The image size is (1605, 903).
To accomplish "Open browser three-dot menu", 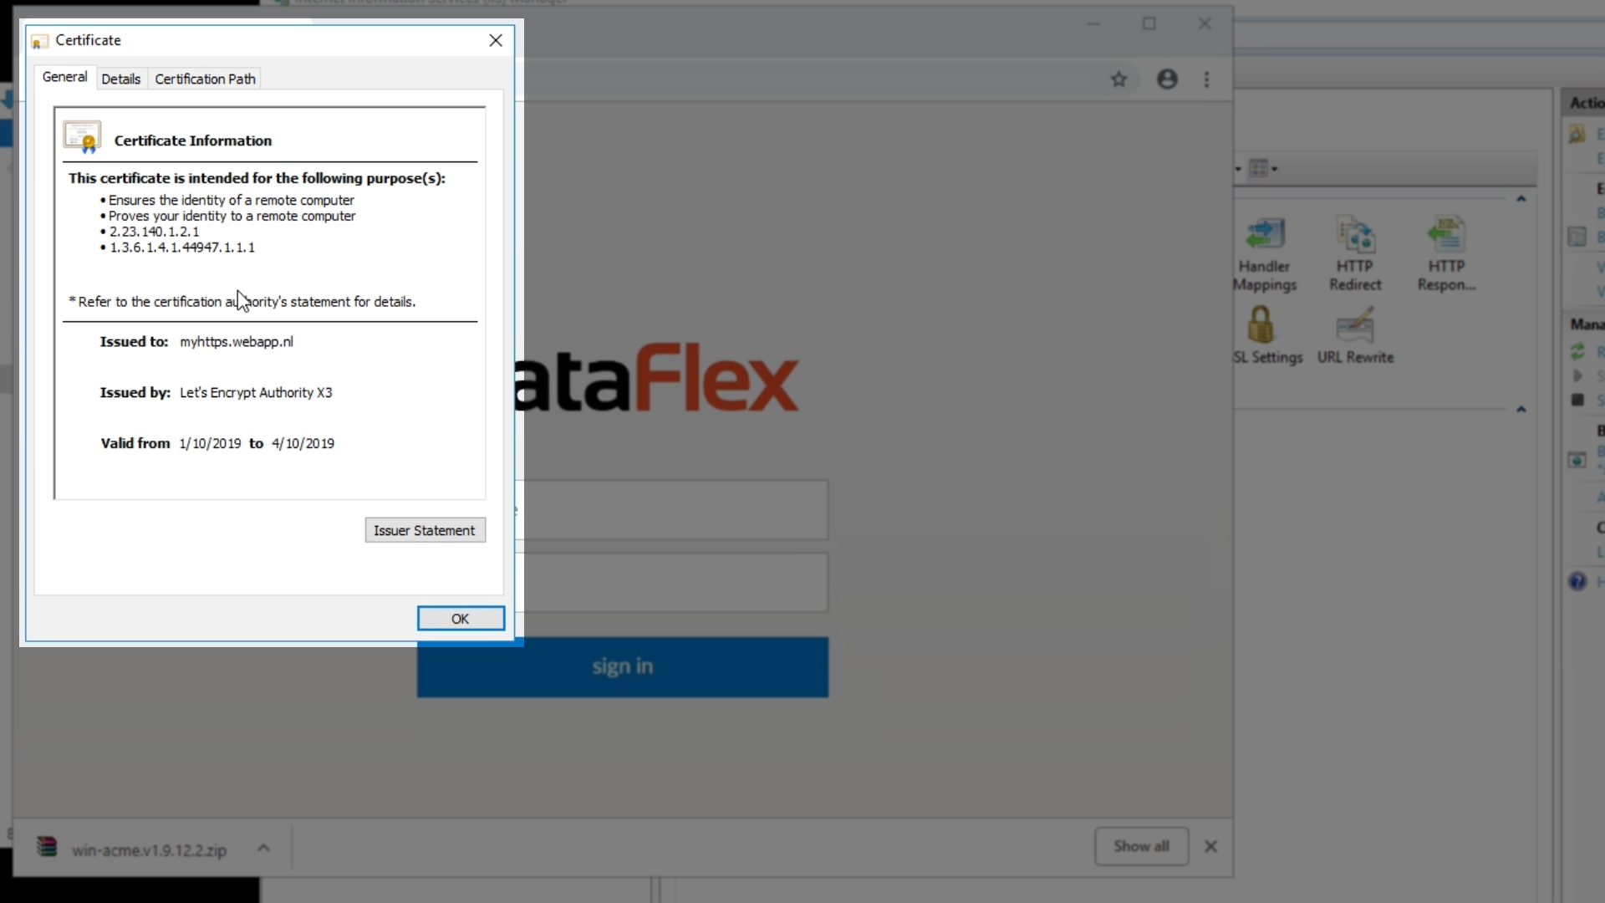I will pos(1206,79).
